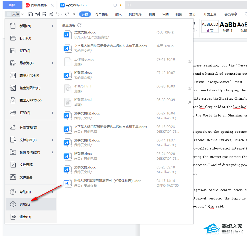
Task: Open the 可牛模板 ribbon tab
Action: coord(102,14)
